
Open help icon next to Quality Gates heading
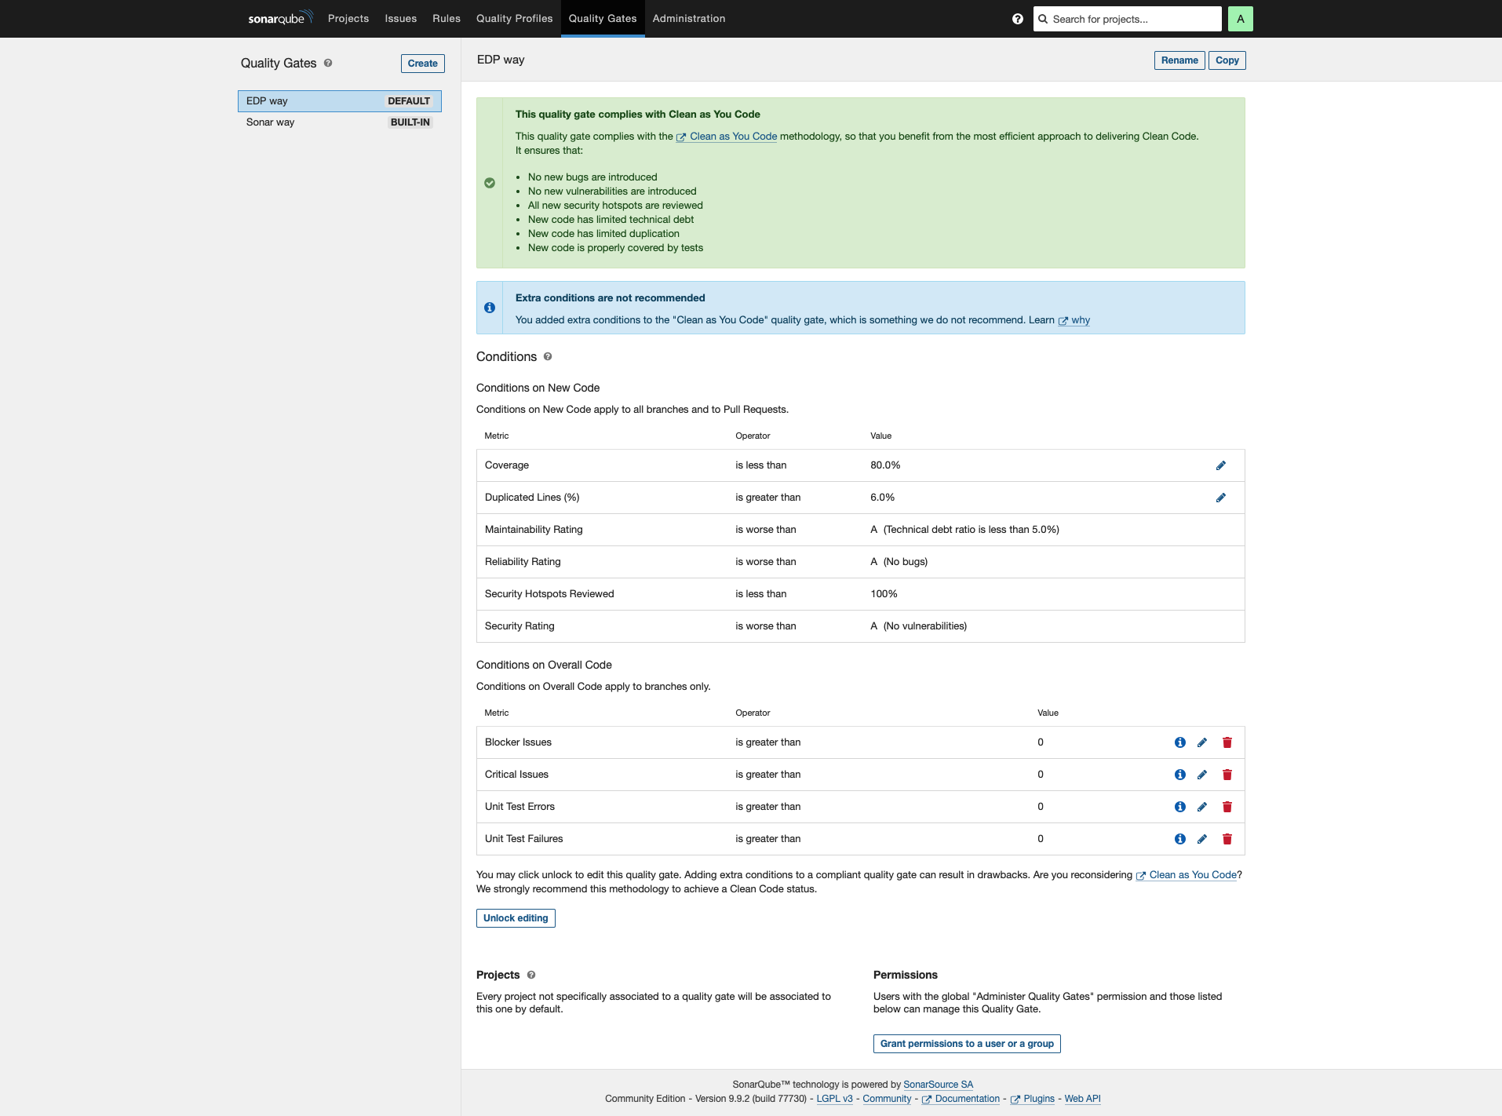330,64
